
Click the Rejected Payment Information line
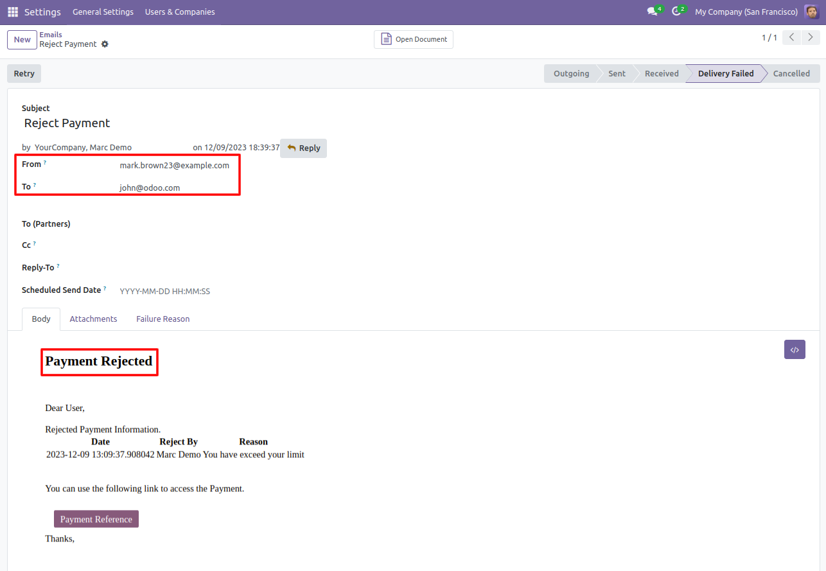pyautogui.click(x=103, y=430)
